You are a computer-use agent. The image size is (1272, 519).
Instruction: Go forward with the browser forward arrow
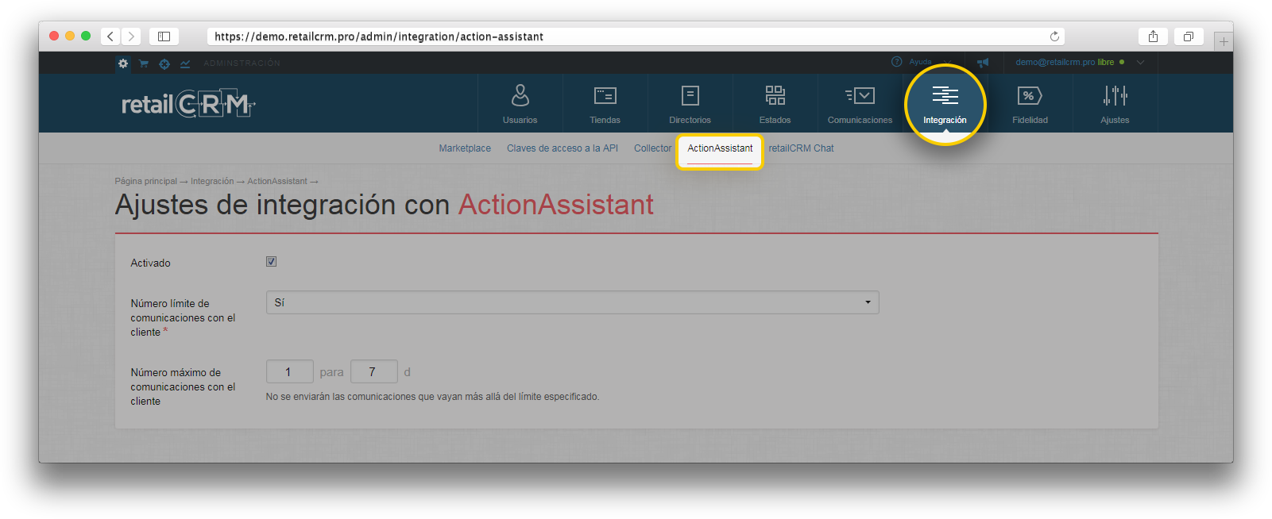pyautogui.click(x=132, y=37)
